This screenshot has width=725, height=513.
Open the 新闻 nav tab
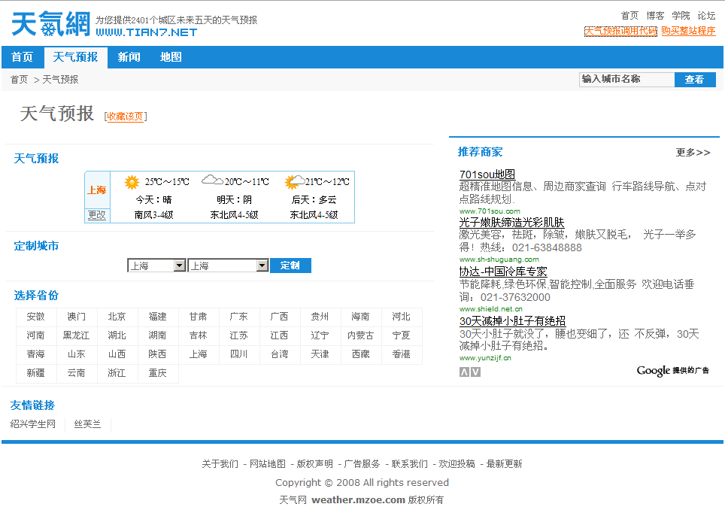pyautogui.click(x=129, y=57)
